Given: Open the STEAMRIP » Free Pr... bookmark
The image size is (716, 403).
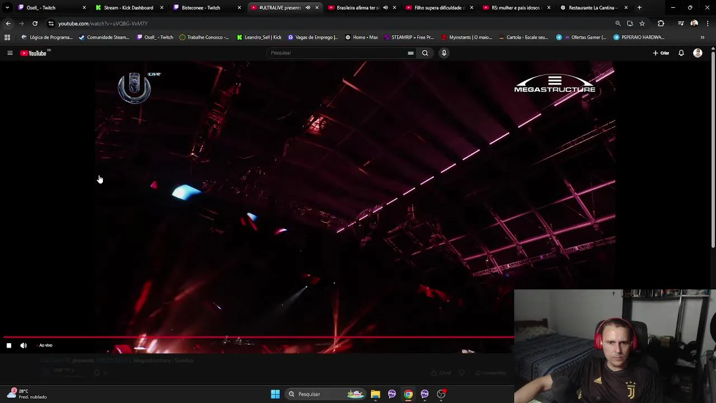Looking at the screenshot, I should coord(409,38).
